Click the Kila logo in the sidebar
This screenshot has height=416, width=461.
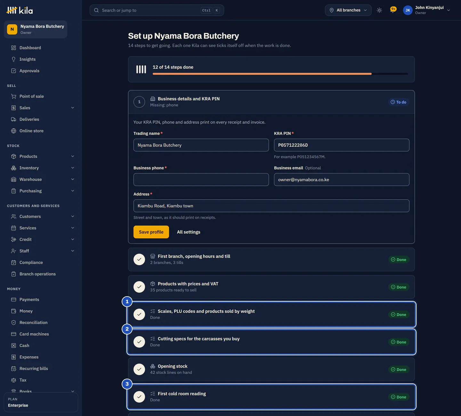tap(20, 10)
